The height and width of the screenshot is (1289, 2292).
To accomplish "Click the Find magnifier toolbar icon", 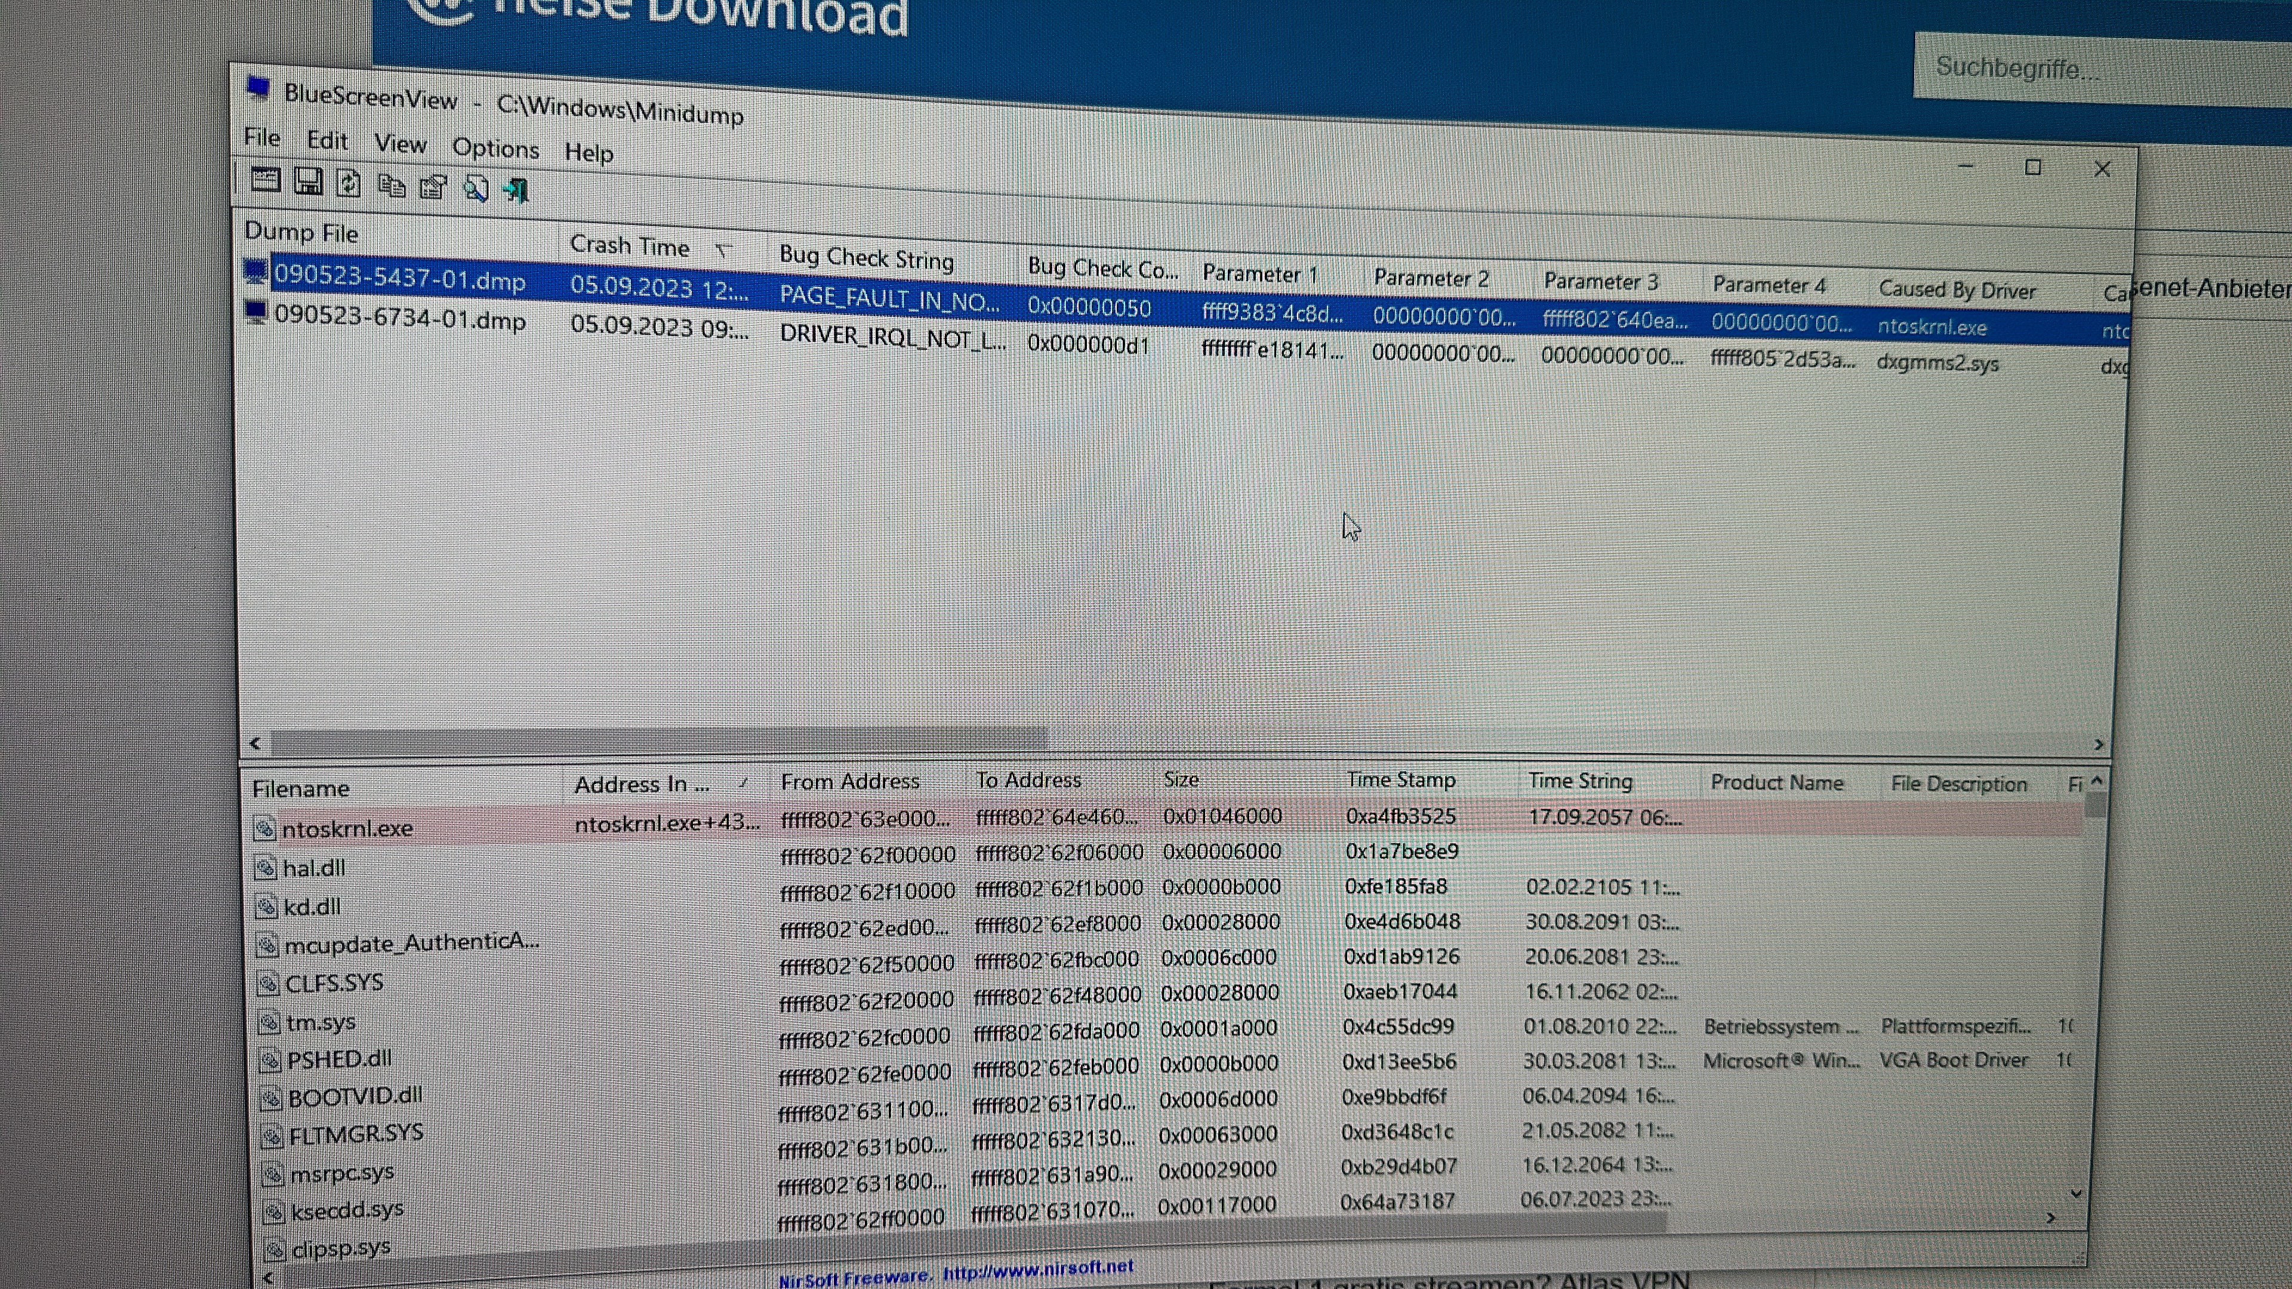I will (x=476, y=189).
